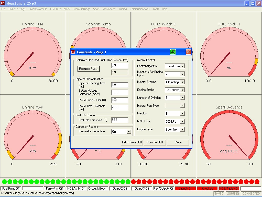Screen dimensions: 262x197
Task: Click the red Launch On status indicator
Action: click(x=185, y=189)
